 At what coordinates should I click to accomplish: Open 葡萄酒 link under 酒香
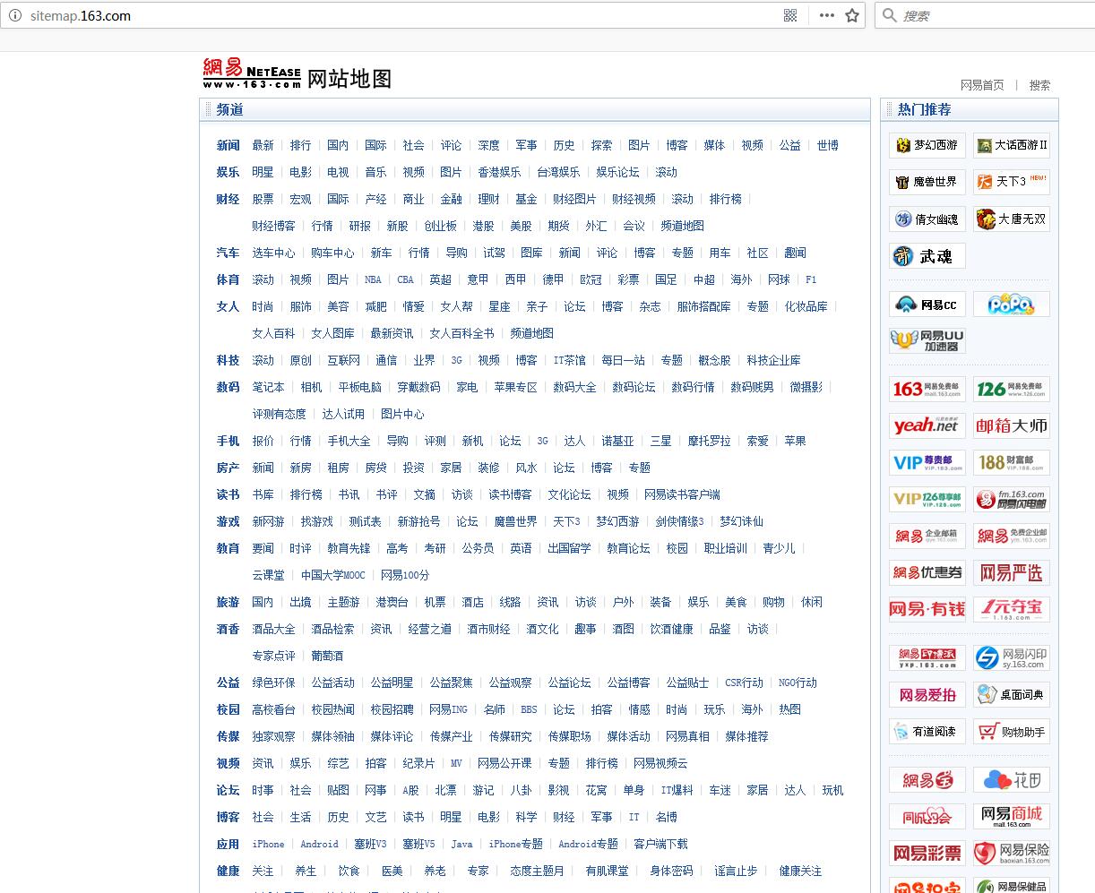tap(327, 656)
